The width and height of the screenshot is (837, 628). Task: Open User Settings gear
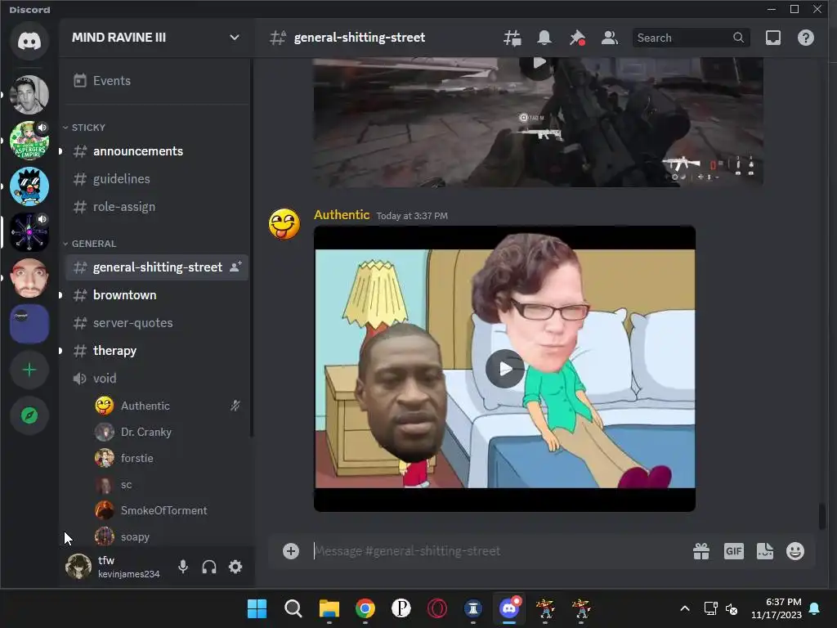[x=235, y=567]
